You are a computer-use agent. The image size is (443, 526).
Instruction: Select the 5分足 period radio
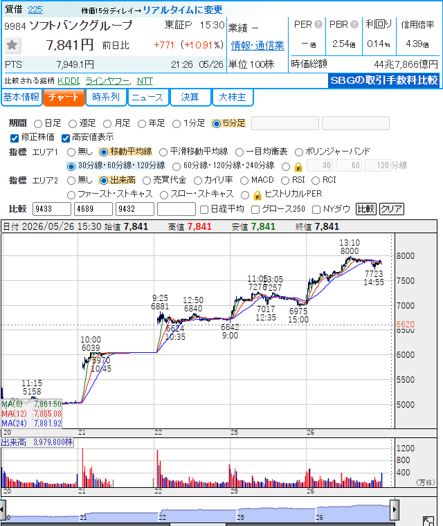217,124
